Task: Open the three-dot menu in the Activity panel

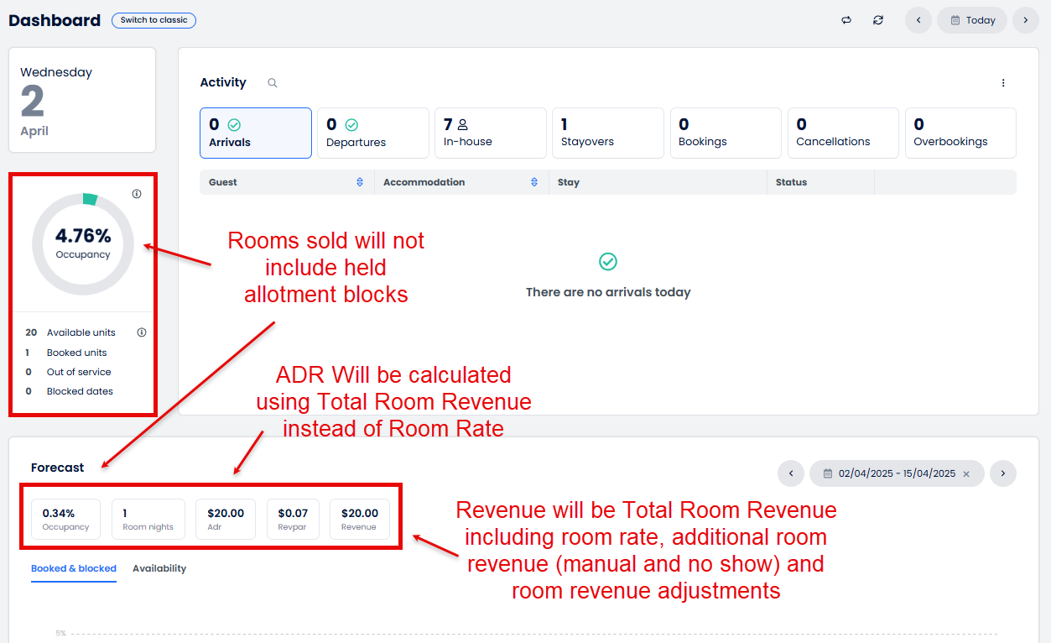Action: 1003,82
